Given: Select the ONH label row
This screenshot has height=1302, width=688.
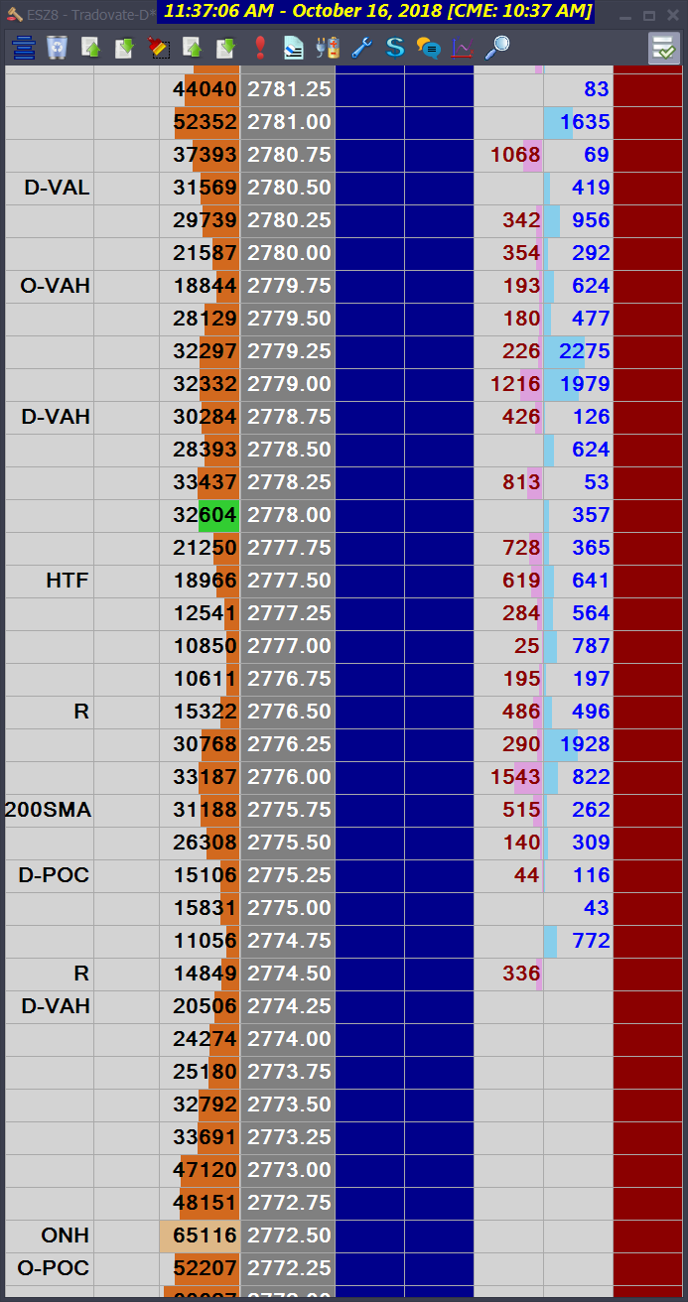Looking at the screenshot, I should tap(50, 1236).
